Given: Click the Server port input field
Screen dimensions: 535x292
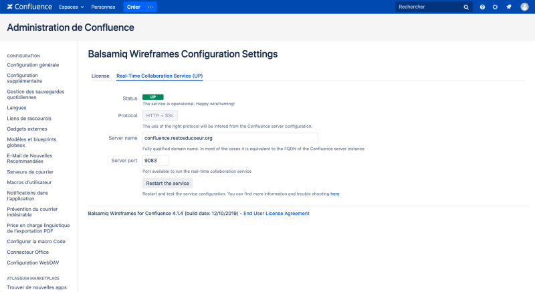Looking at the screenshot, I should 156,161.
